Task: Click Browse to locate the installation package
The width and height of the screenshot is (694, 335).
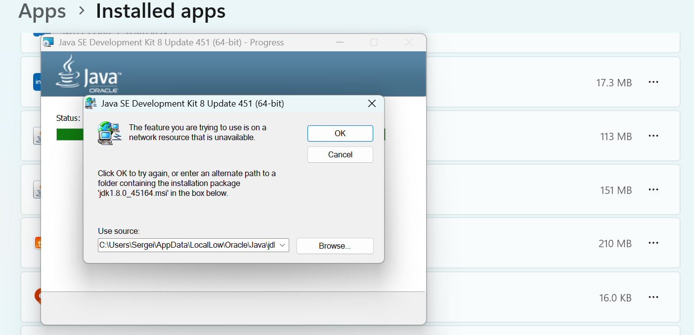Action: (x=335, y=246)
